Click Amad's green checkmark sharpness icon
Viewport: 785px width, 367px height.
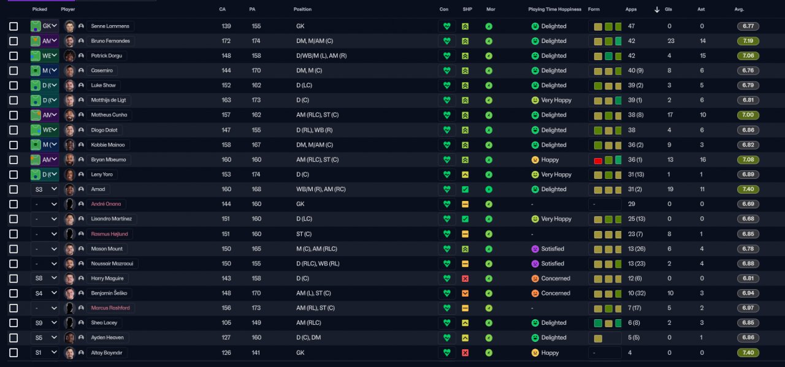coord(465,189)
